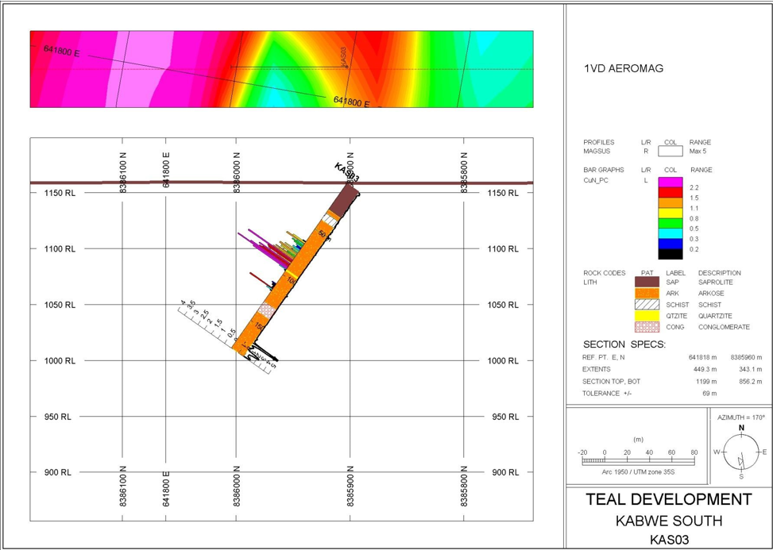This screenshot has width=773, height=550.
Task: Click the '1VD AEROMAG' title
Action: (x=624, y=68)
